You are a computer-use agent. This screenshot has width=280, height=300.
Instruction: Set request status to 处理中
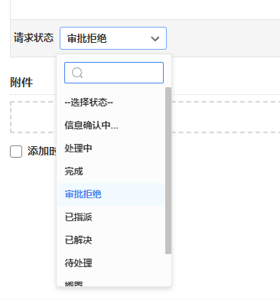(x=111, y=148)
